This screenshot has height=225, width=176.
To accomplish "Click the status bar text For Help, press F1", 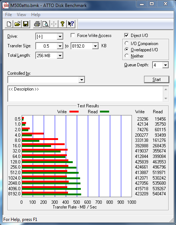I will coord(20,220).
